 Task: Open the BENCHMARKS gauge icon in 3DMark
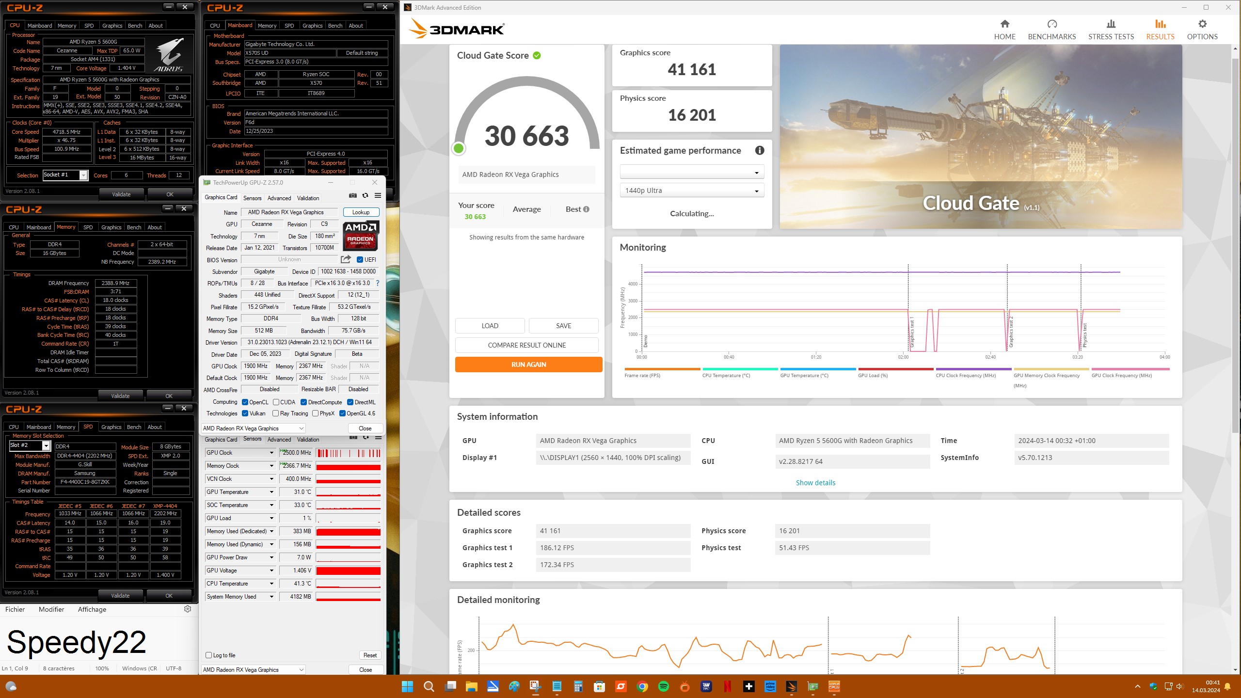click(1051, 24)
